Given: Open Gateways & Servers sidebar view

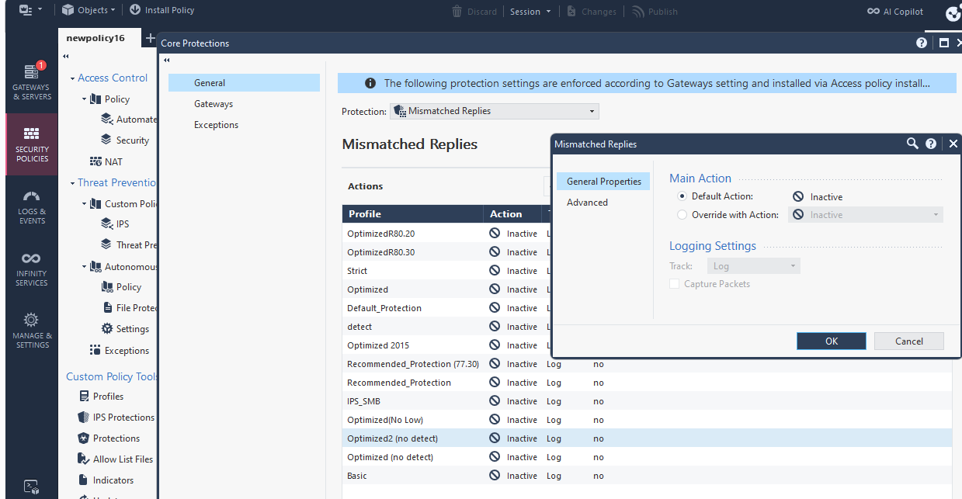Looking at the screenshot, I should [32, 81].
